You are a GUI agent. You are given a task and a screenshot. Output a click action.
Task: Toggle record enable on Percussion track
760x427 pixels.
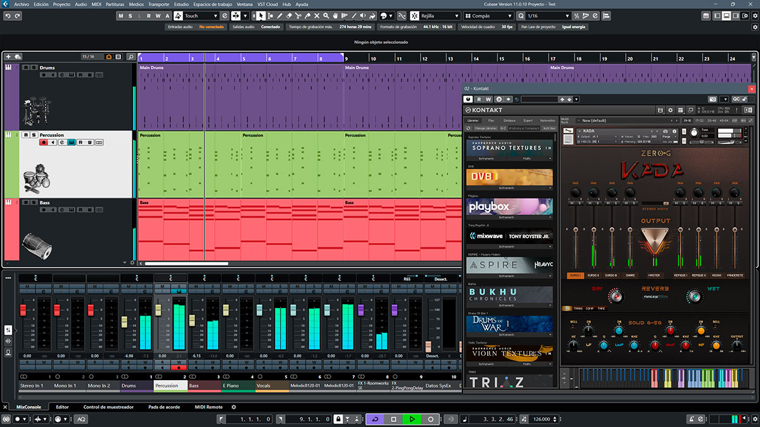tap(43, 142)
